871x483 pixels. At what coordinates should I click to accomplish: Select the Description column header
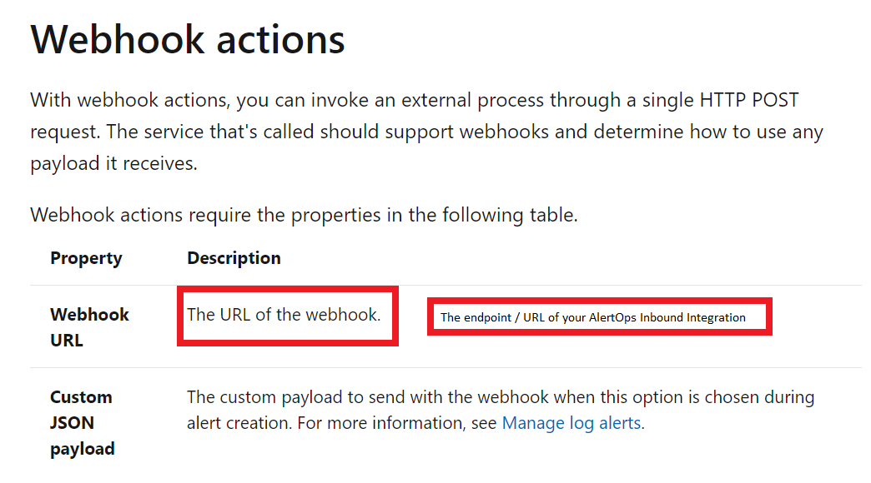pos(234,258)
